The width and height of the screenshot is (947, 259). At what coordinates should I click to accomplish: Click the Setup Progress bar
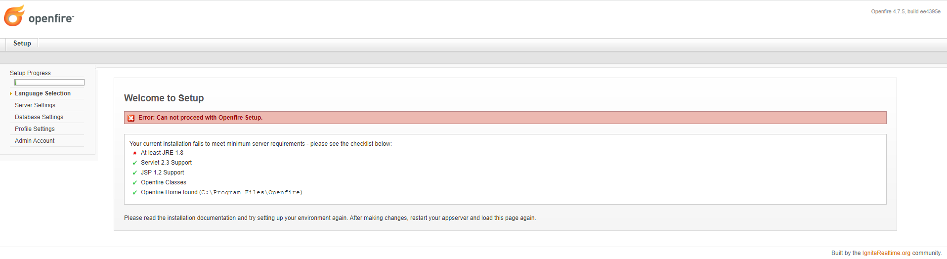49,83
